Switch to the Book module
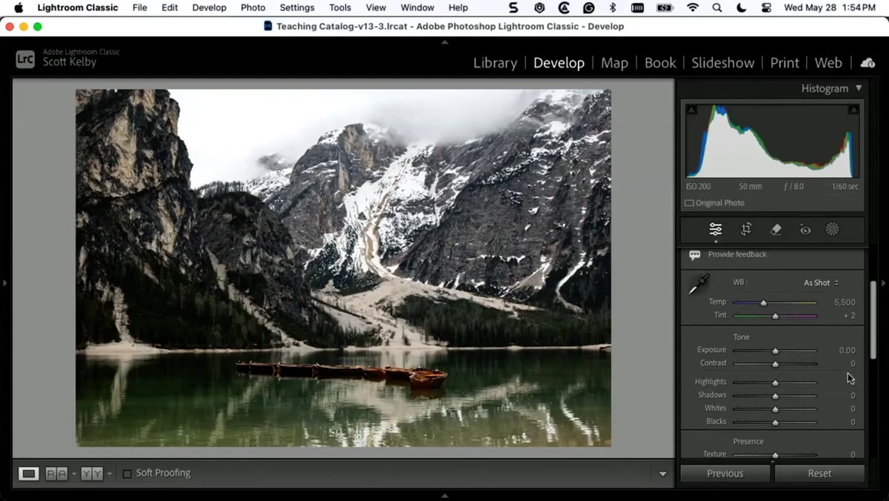889x501 pixels. coord(660,63)
